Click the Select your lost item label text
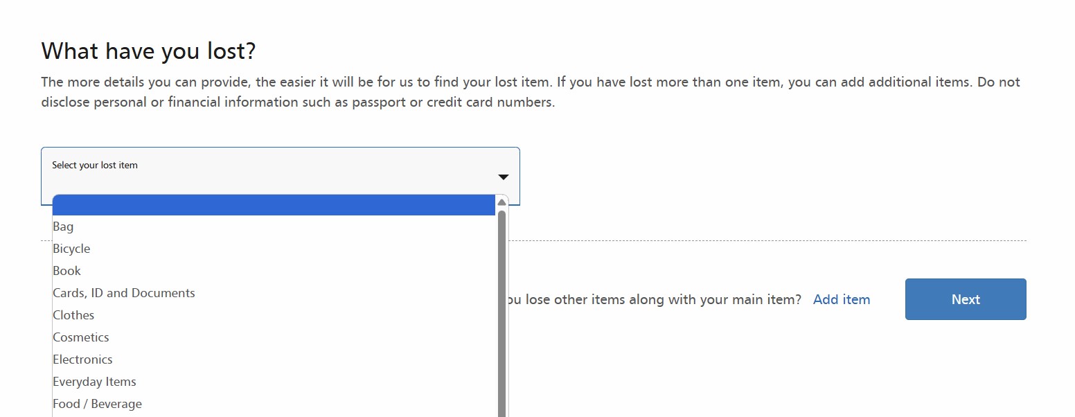 95,165
